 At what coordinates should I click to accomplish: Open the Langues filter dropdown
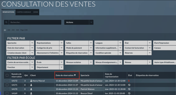[x=108, y=43]
